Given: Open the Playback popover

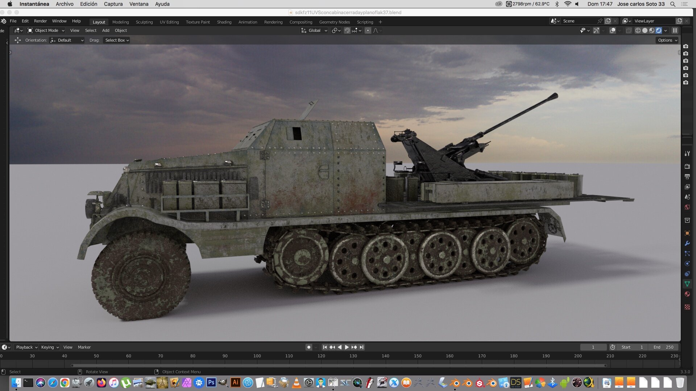Looking at the screenshot, I should [26, 347].
